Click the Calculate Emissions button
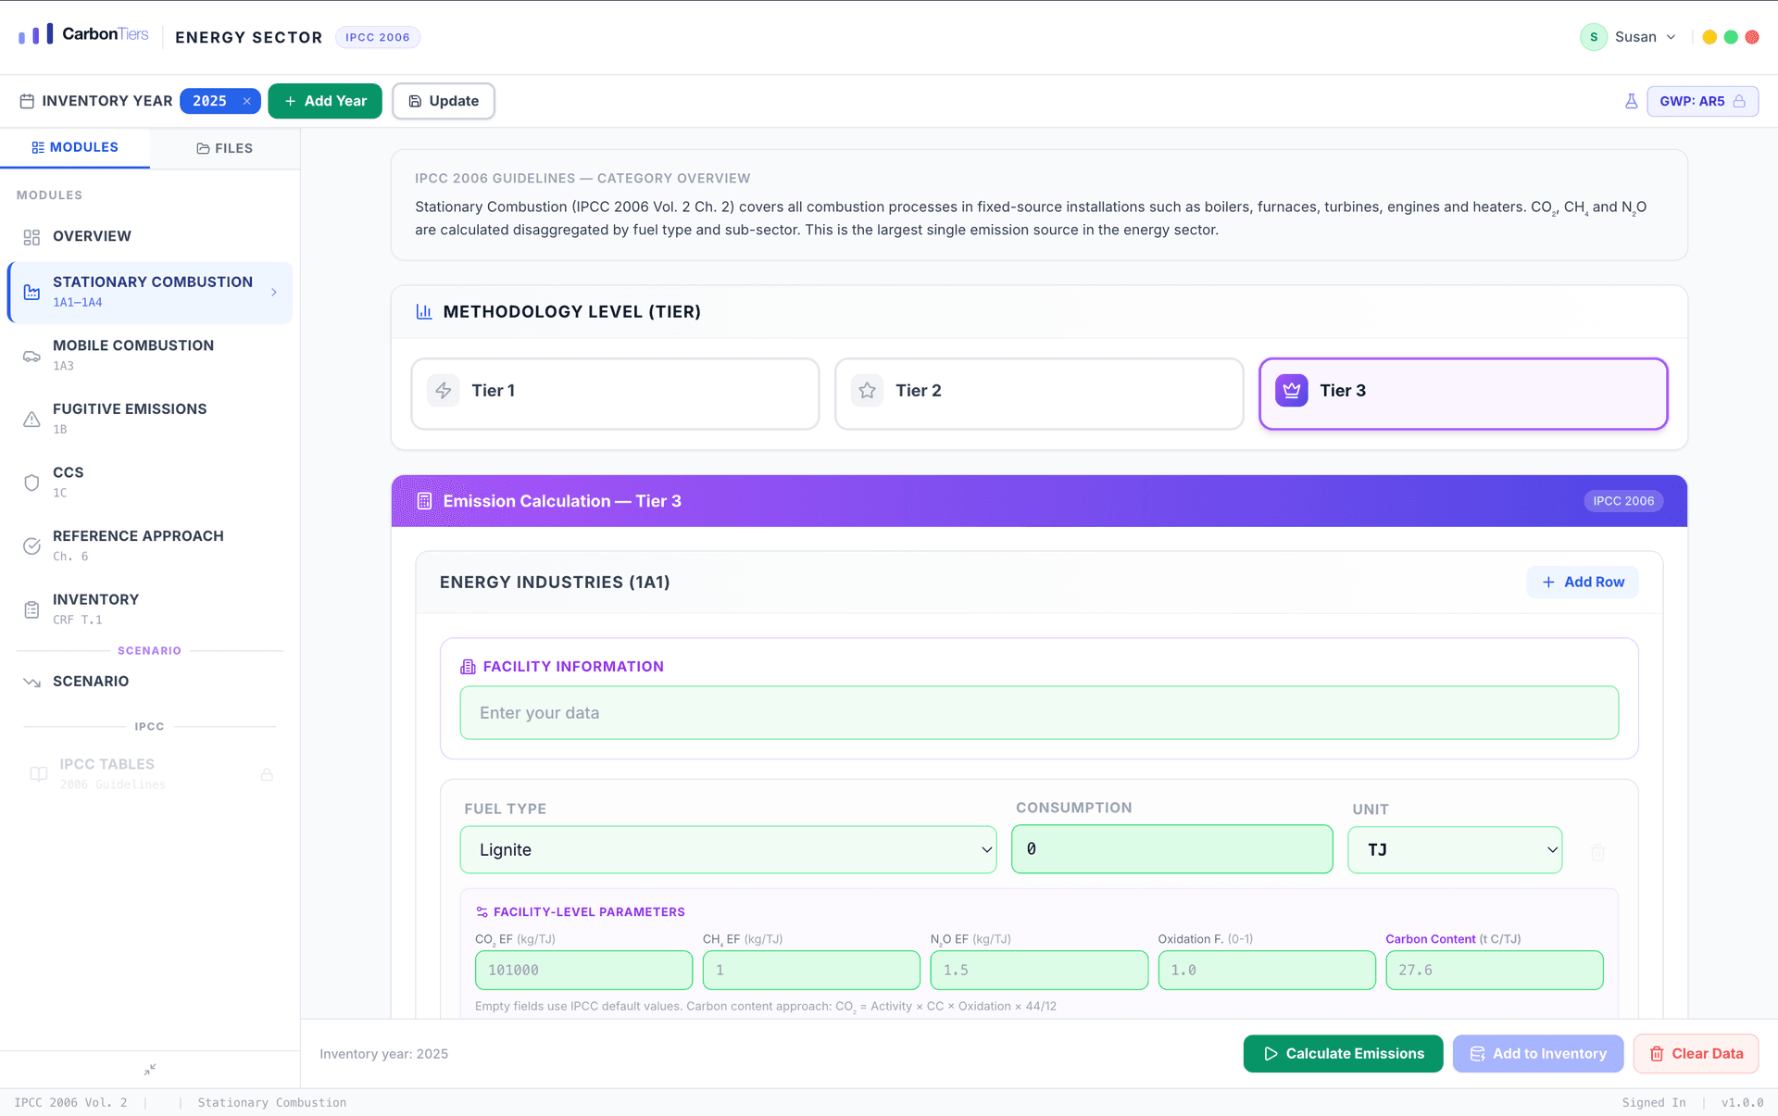Screen dimensions: 1778x1116 pos(1343,1053)
